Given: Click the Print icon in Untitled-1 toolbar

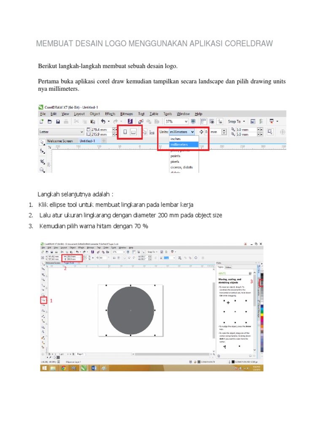Looking at the screenshot, I should point(66,121).
